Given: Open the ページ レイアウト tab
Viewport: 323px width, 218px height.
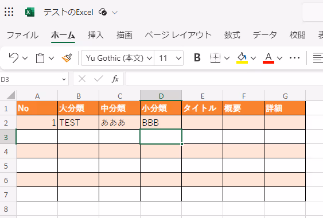Looking at the screenshot, I should point(178,35).
